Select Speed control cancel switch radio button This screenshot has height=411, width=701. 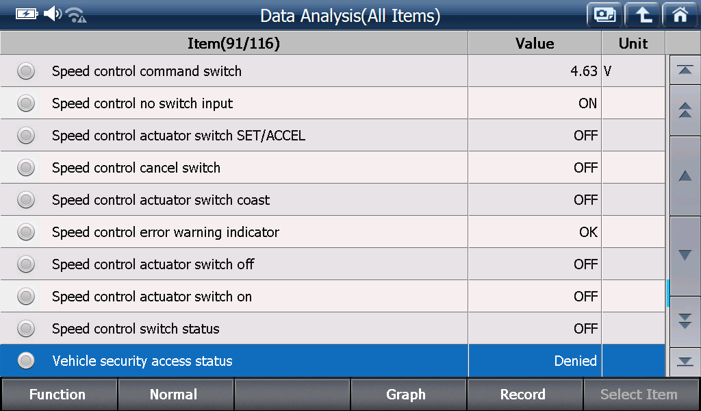coord(26,167)
